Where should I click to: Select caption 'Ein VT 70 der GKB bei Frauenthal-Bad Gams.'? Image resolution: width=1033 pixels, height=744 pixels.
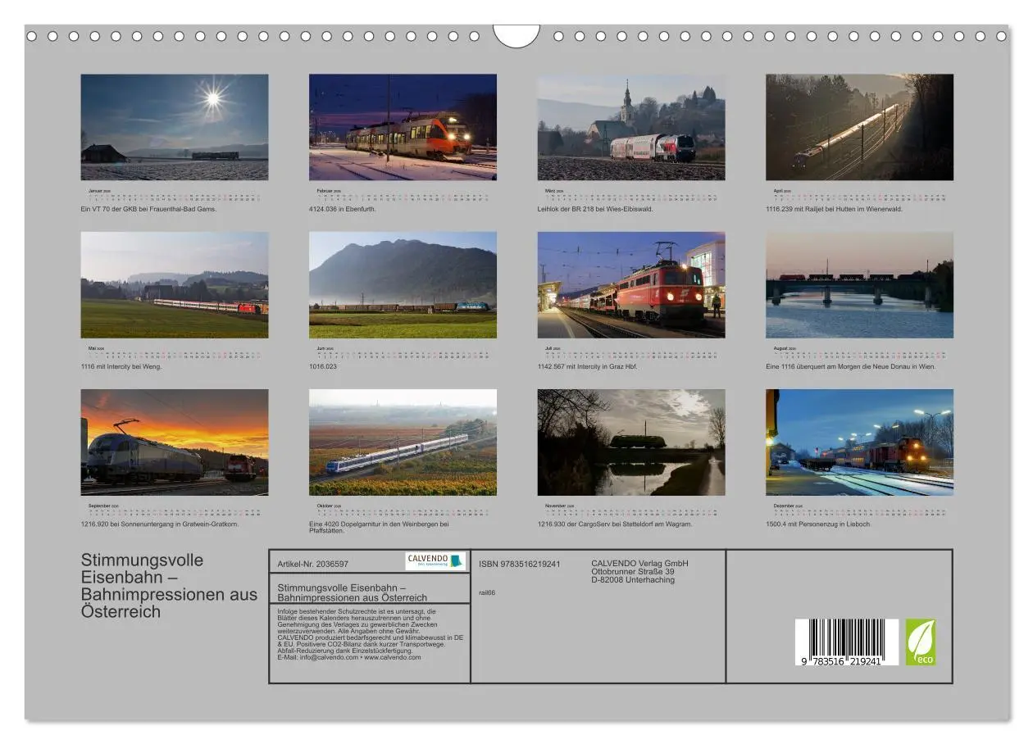148,209
